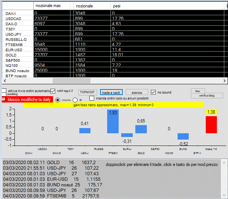Viewport: 228px width, 199px height.
Task: Click the GOLD bar labeled 0,65
Action: pos(141,129)
